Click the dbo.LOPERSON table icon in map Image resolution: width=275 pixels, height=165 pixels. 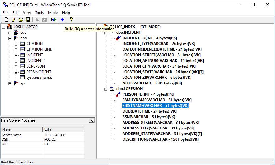tap(112, 88)
